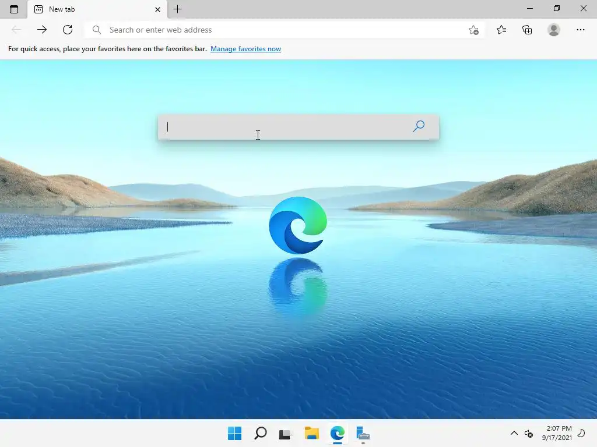The image size is (597, 447).
Task: Open the tab actions menu icon
Action: [x=14, y=9]
